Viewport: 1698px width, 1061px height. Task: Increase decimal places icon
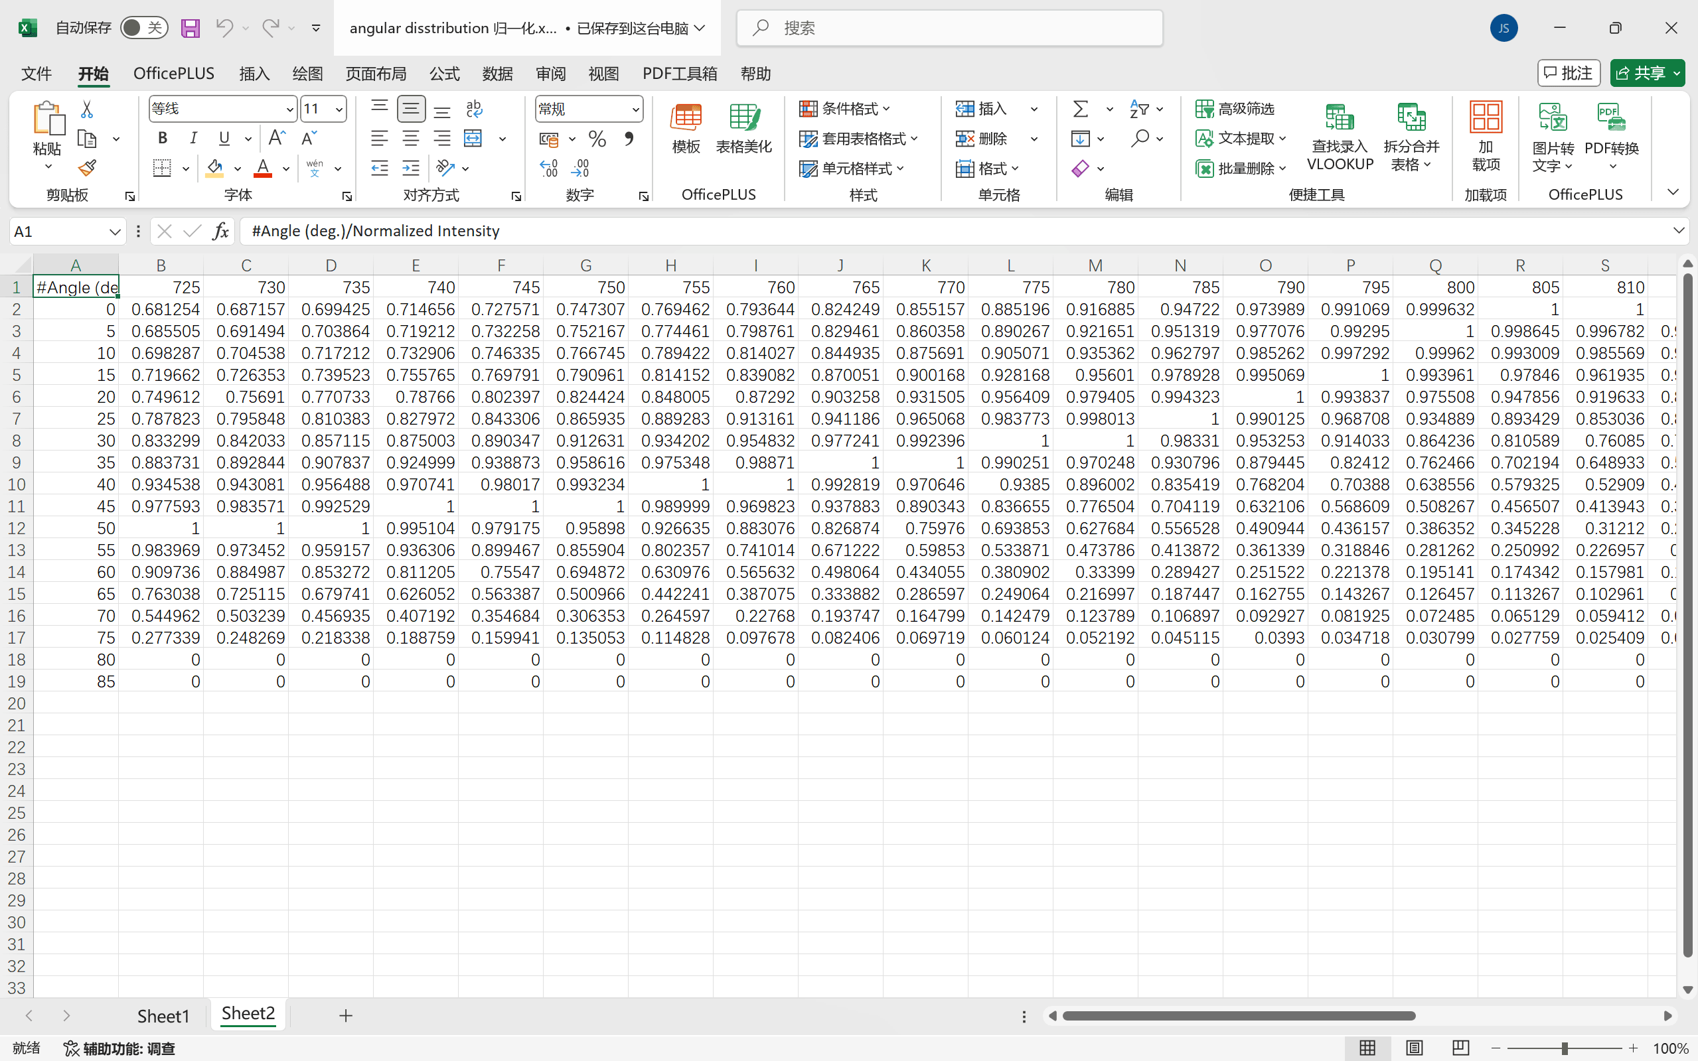(x=549, y=169)
